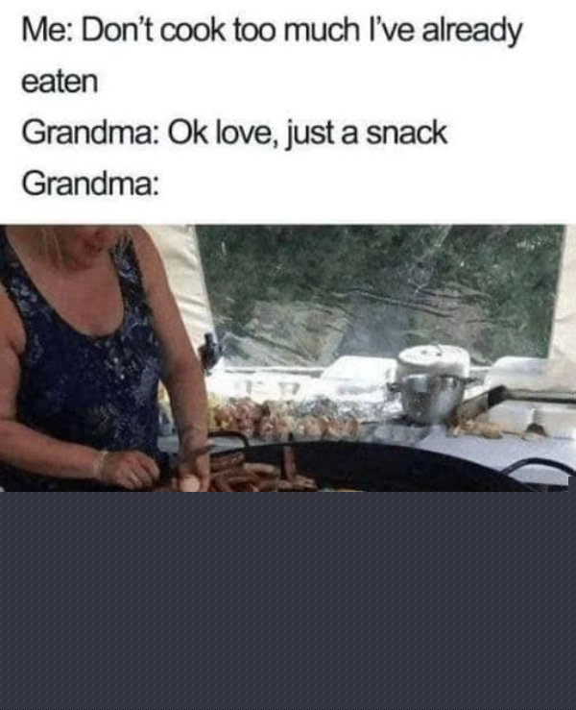This screenshot has height=710, width=576.
Task: Click the word 'already' in the first line
Action: point(472,32)
